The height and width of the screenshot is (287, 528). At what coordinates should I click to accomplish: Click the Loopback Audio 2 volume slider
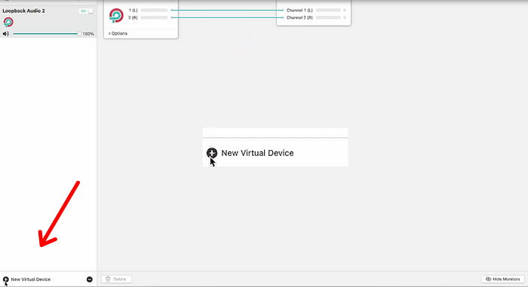click(47, 34)
